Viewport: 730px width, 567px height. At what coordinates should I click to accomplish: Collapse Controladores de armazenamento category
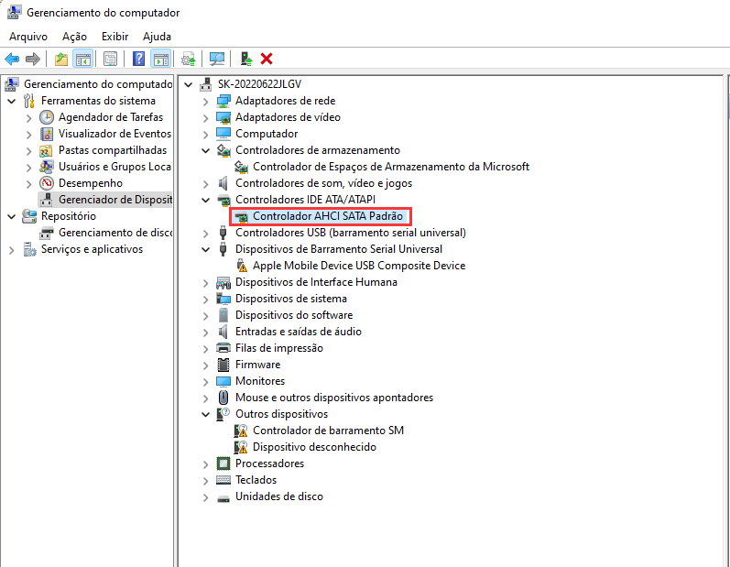click(206, 150)
